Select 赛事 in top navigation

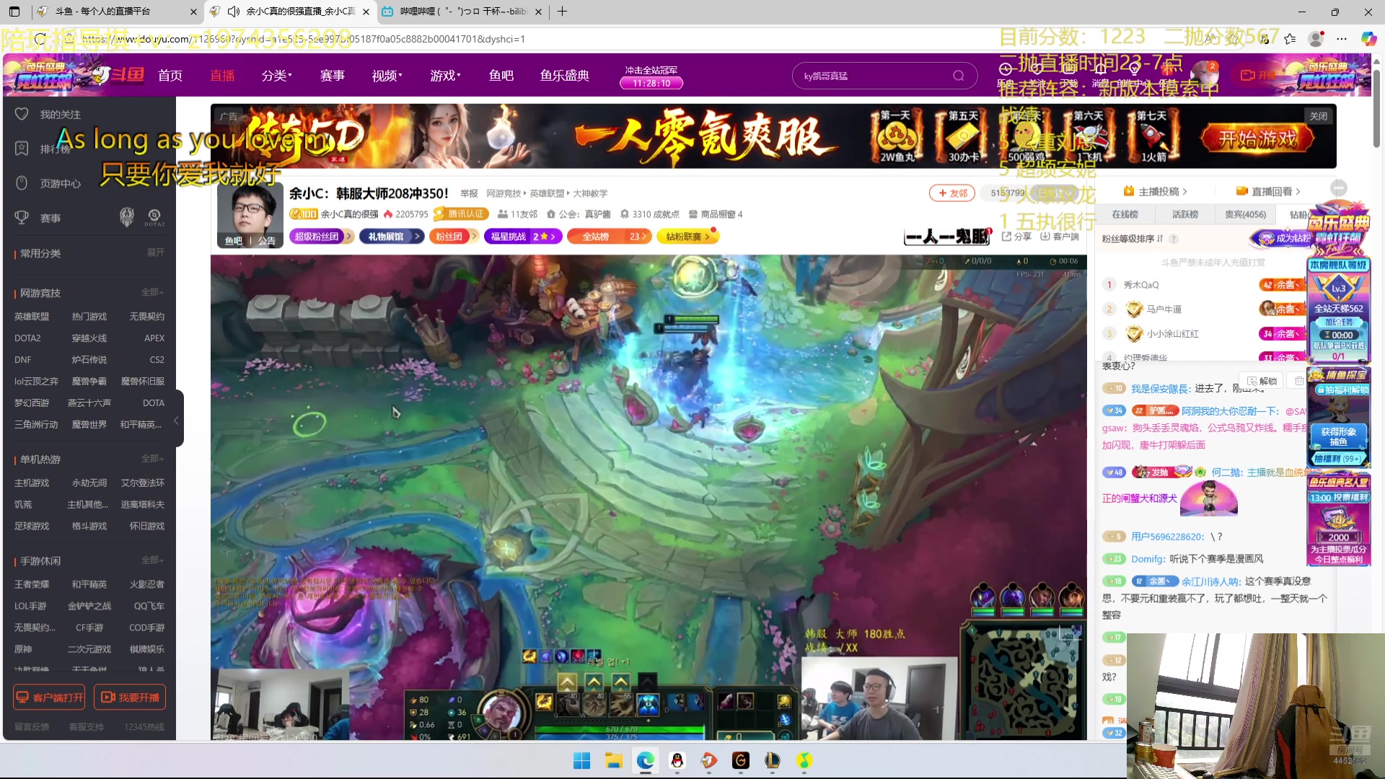[x=333, y=76]
